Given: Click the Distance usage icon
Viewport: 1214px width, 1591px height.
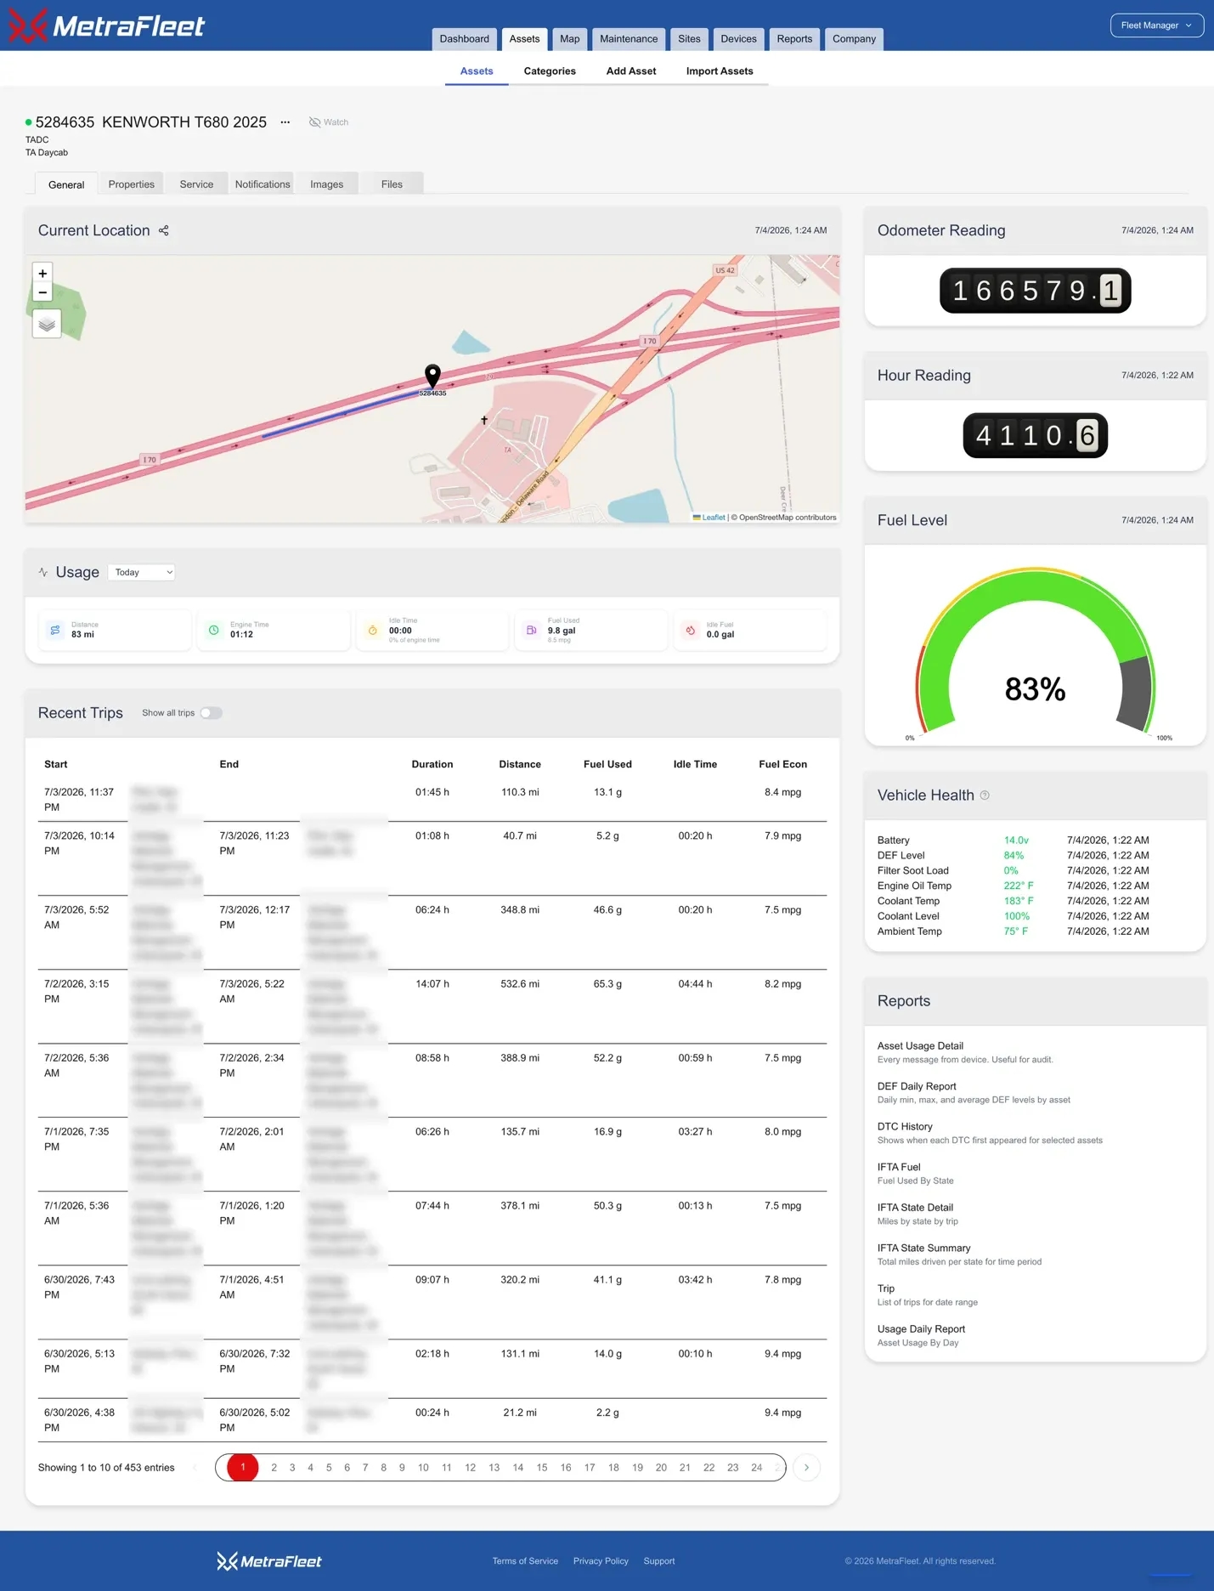Looking at the screenshot, I should click(x=55, y=630).
